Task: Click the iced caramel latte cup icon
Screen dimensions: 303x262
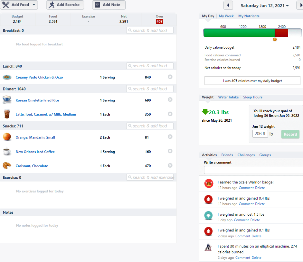Action: pos(7,114)
